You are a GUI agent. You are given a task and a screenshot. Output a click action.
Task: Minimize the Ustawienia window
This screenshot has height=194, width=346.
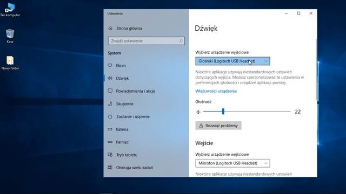coord(287,13)
